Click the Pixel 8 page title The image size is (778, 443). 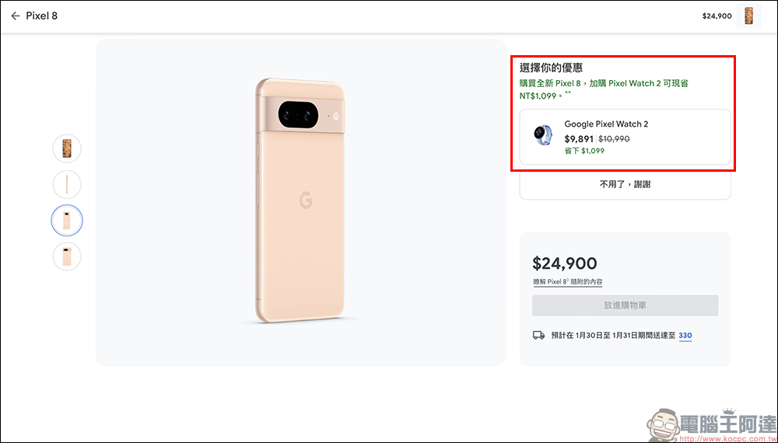pos(42,16)
